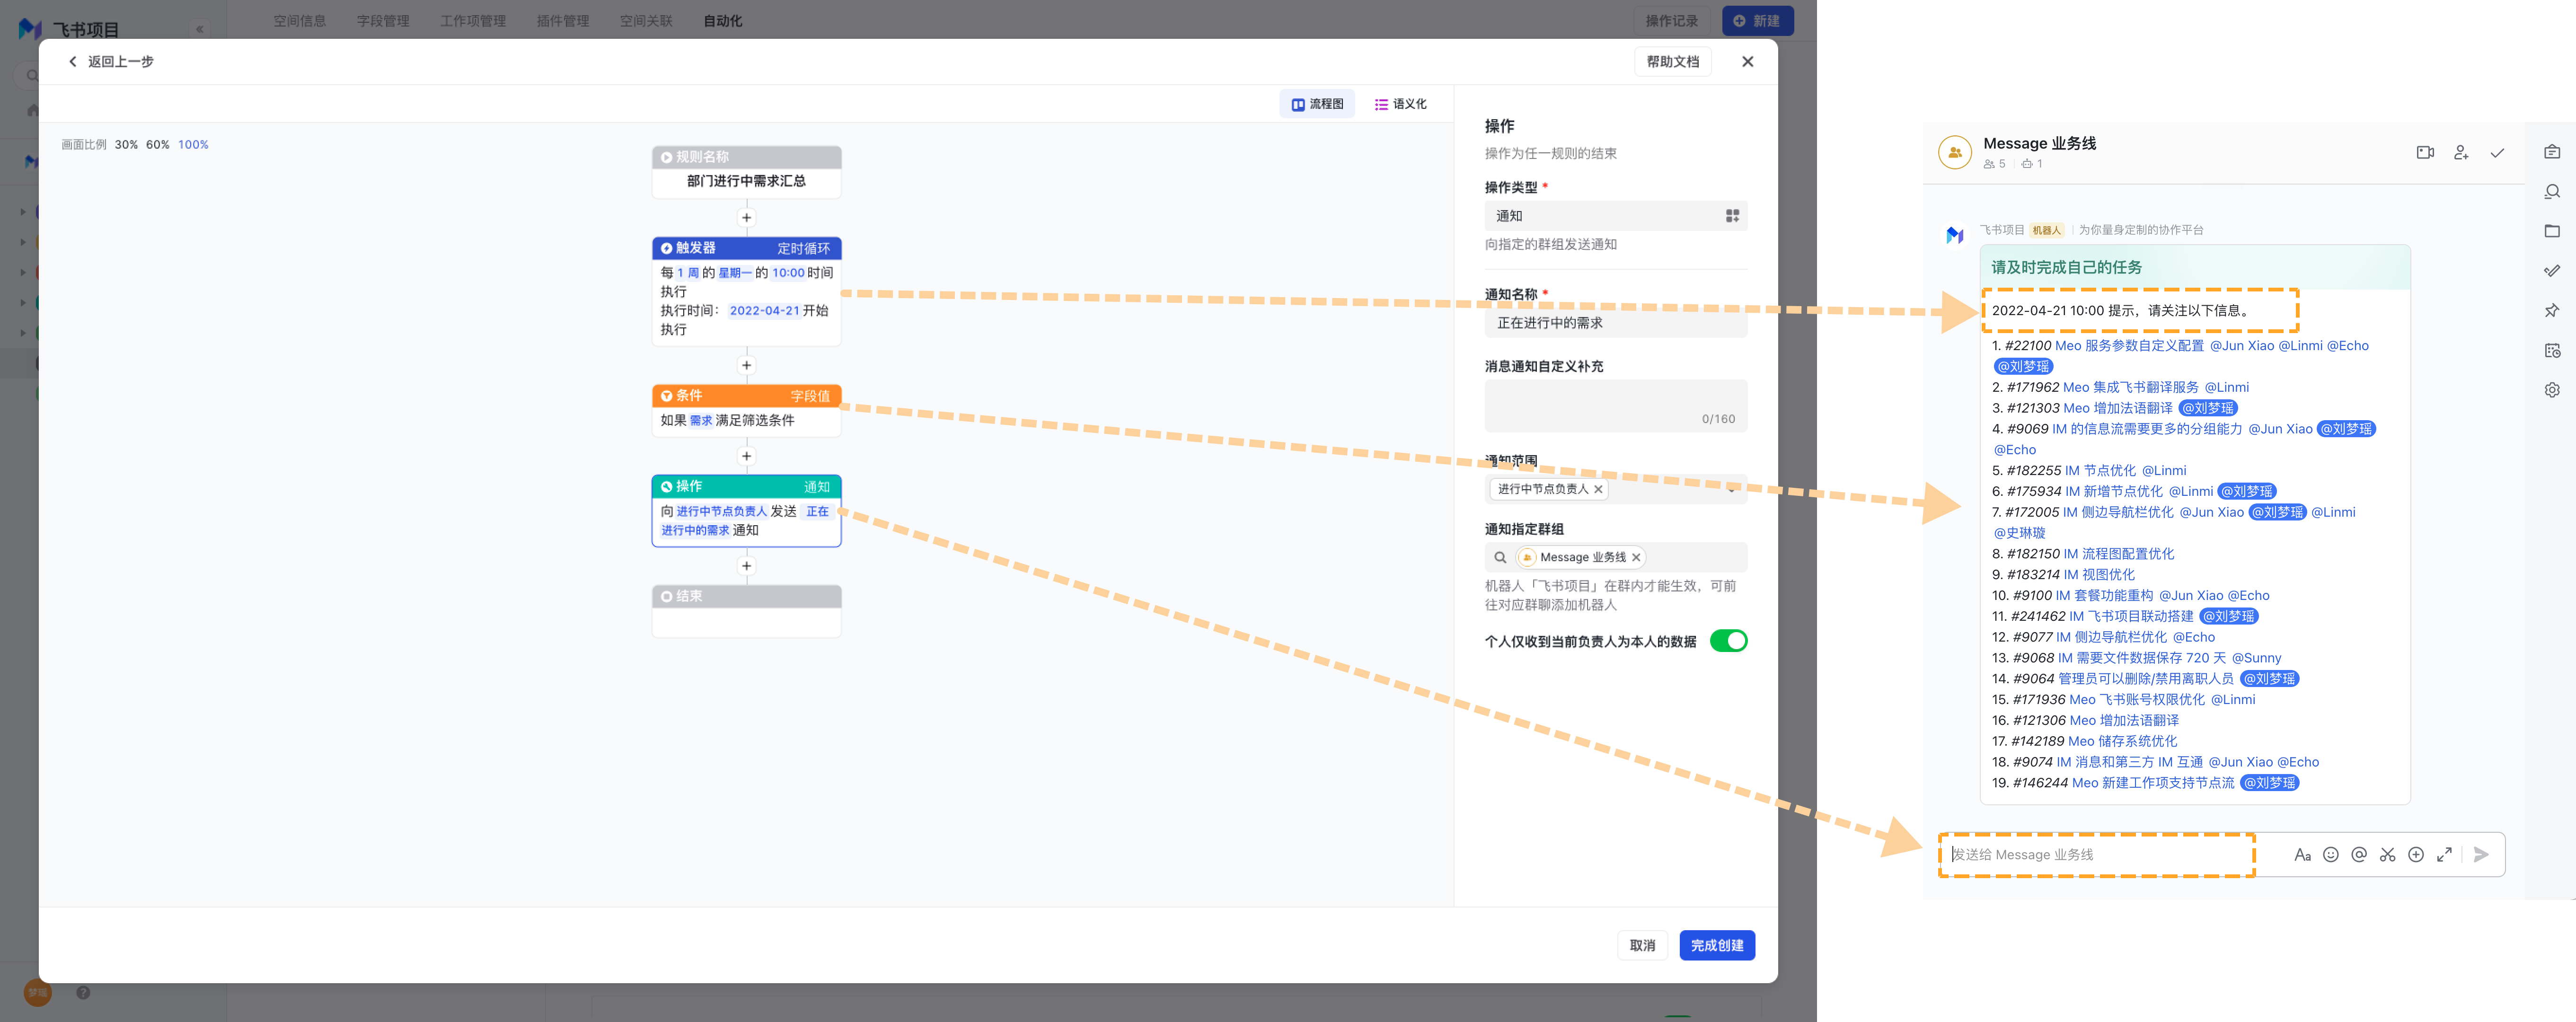Open the emoji picker in message box

2331,855
